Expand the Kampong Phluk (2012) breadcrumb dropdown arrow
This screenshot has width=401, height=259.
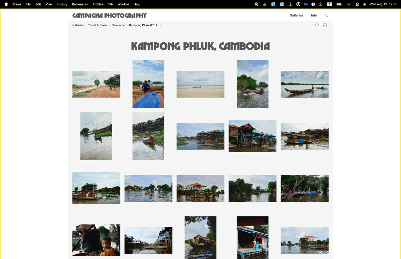coord(160,25)
